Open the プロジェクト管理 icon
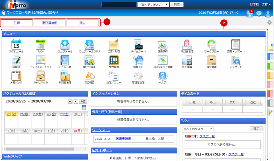Viewport: 274px width, 161px height. 162,60
